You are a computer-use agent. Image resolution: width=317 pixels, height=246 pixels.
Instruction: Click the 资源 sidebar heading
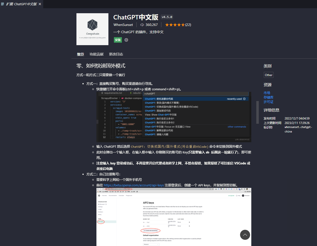[x=268, y=85]
